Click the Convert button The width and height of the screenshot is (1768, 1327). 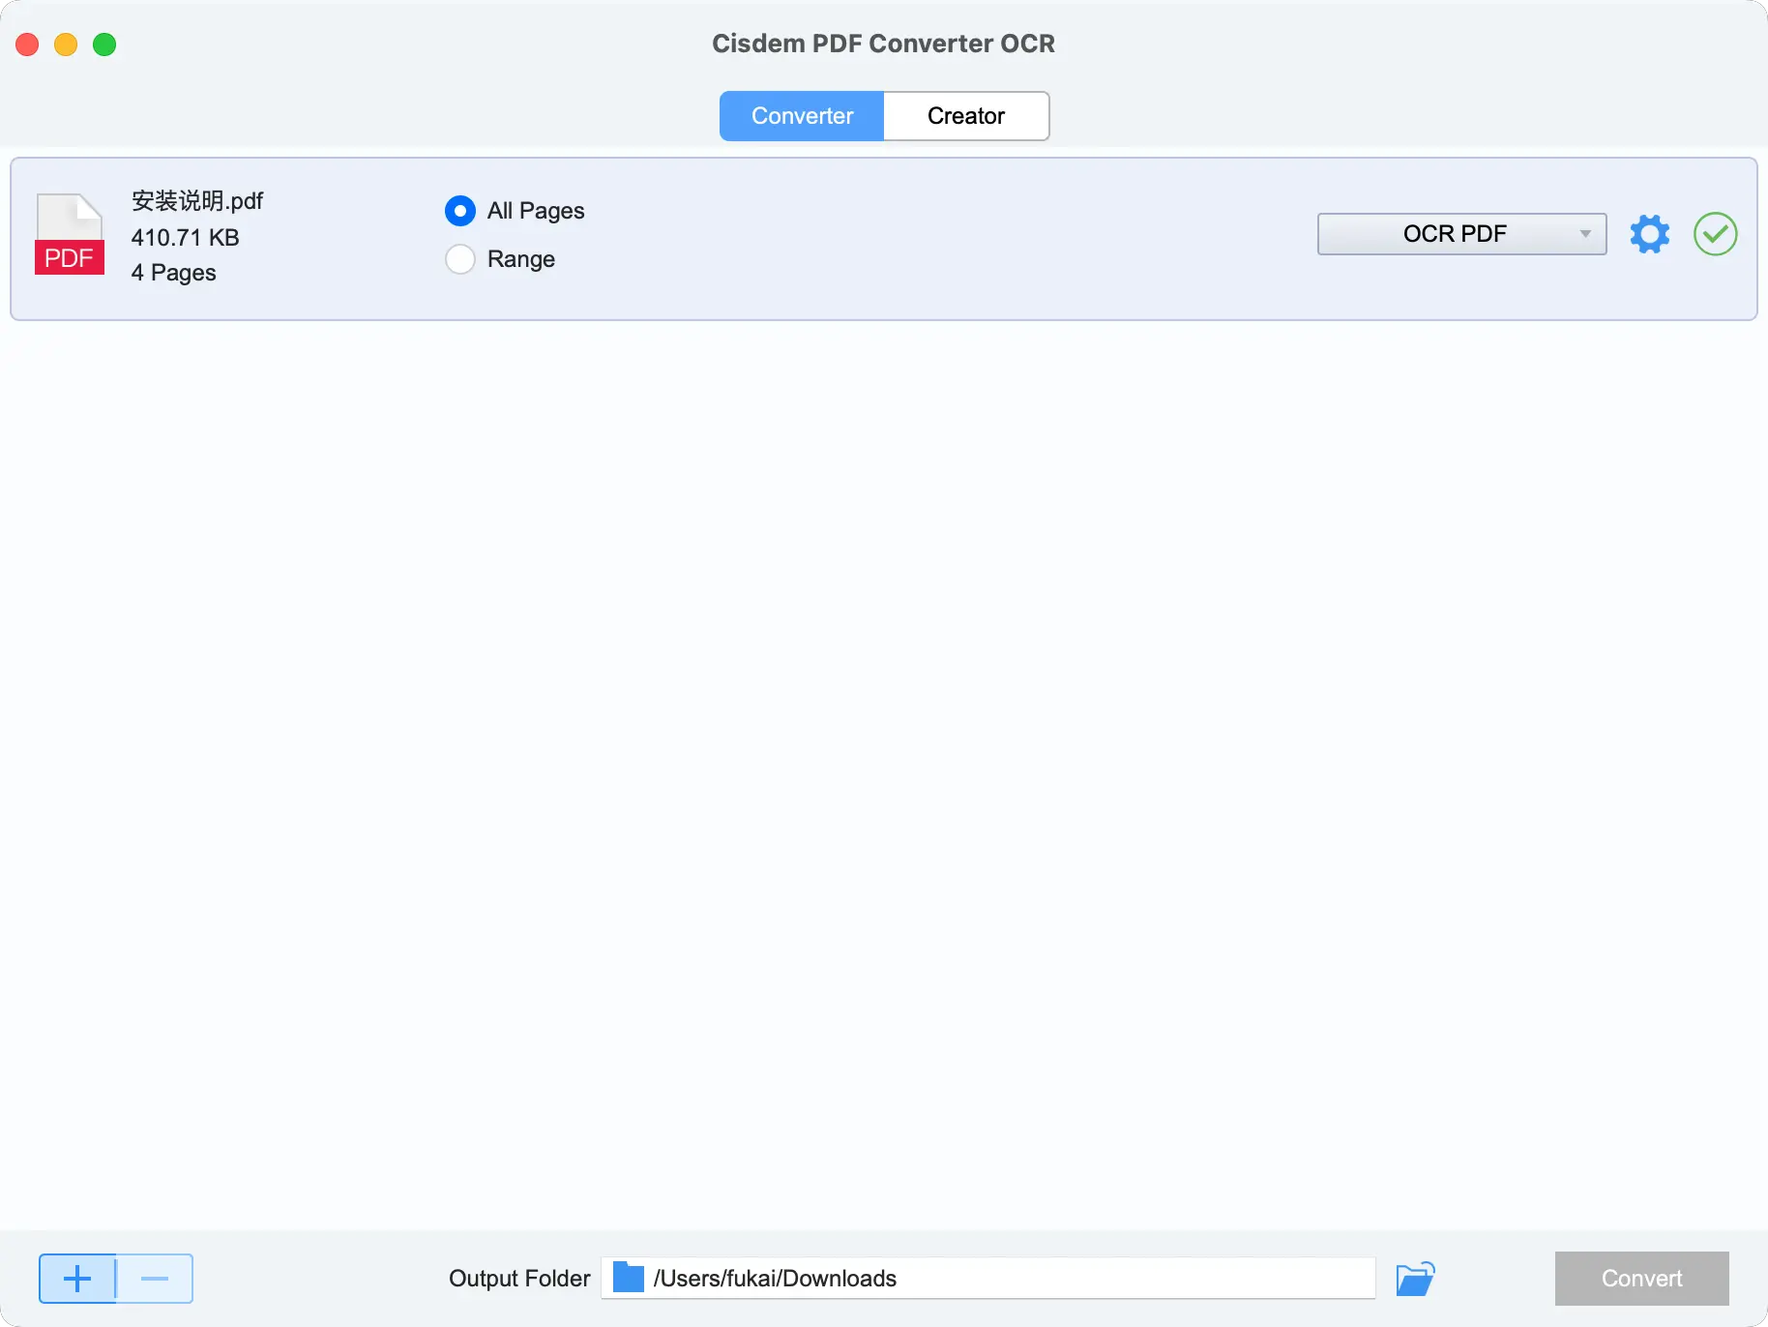pyautogui.click(x=1641, y=1279)
